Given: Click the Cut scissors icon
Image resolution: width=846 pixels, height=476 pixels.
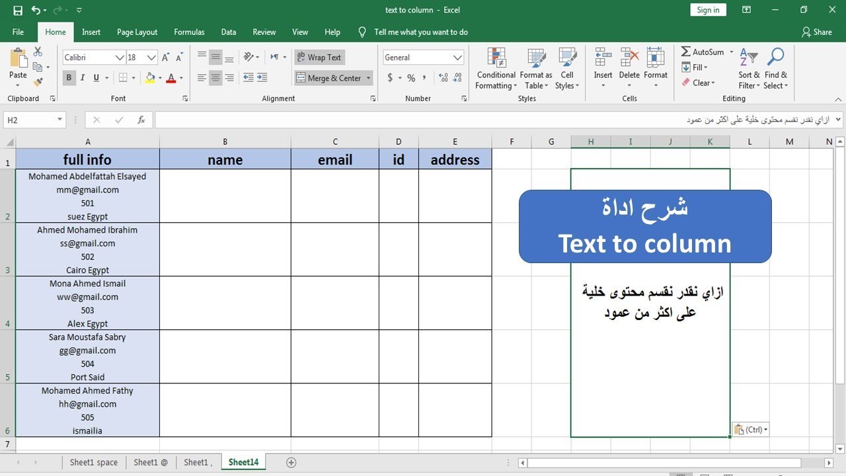Looking at the screenshot, I should pos(38,52).
